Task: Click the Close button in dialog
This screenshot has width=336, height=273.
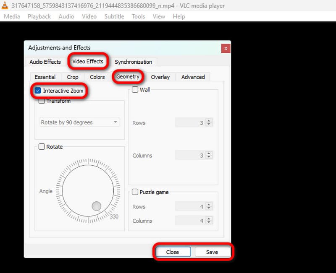Action: (173, 252)
